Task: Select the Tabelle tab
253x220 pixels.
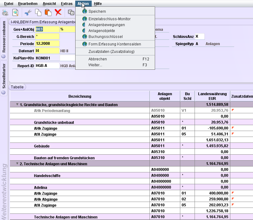Action: [x=17, y=87]
